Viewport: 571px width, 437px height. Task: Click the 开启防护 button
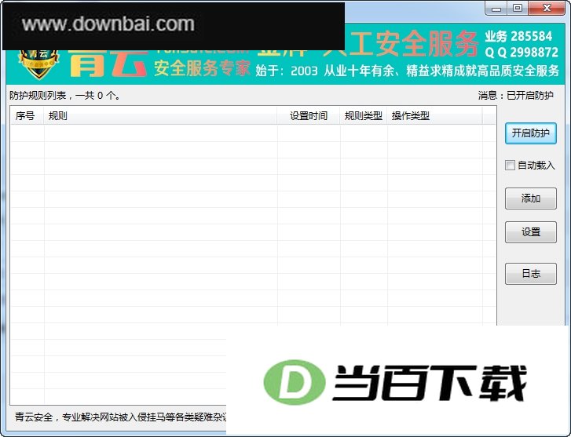(531, 133)
